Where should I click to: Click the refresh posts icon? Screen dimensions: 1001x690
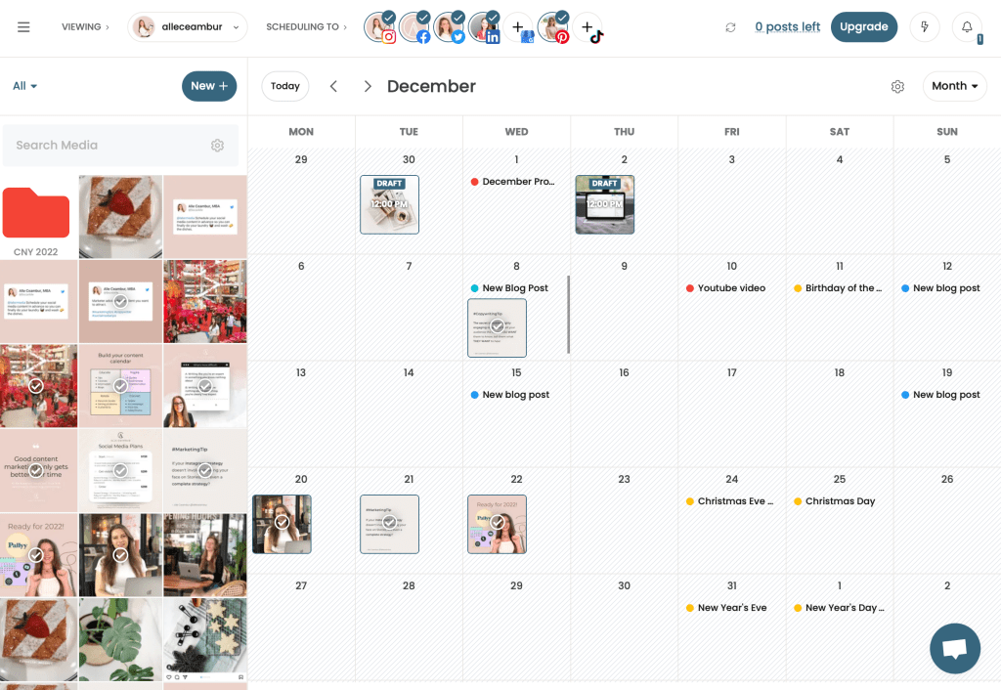tap(730, 27)
